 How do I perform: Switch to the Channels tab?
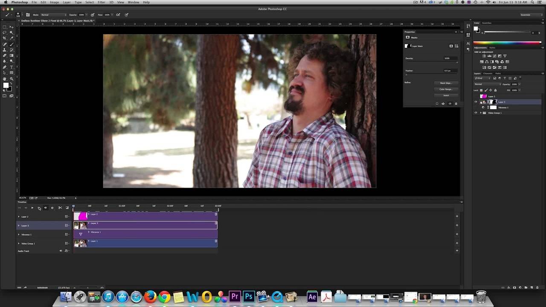tap(488, 73)
